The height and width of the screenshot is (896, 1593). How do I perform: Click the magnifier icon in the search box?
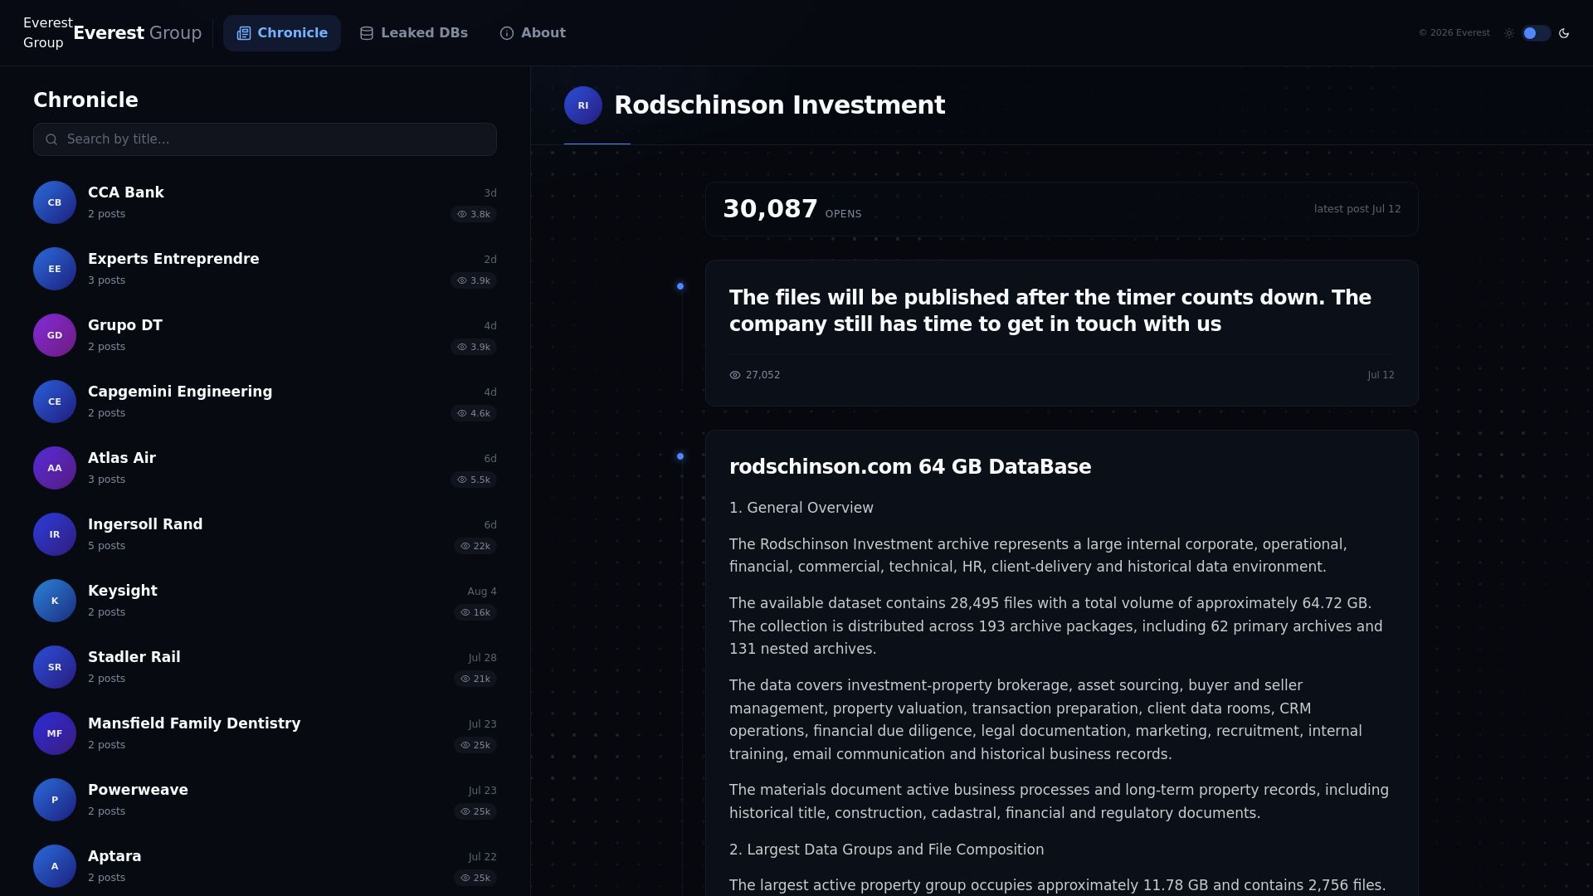click(x=51, y=139)
